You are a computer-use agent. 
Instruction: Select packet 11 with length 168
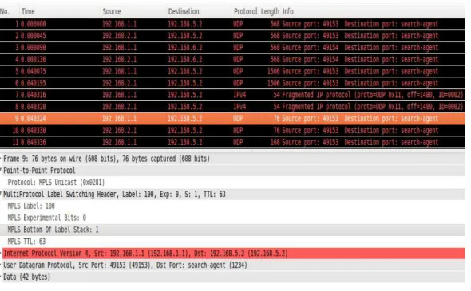click(232, 142)
